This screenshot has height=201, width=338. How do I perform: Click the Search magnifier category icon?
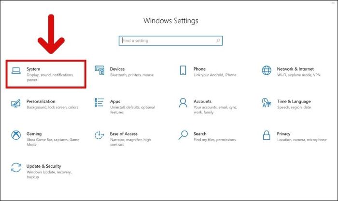(x=183, y=135)
